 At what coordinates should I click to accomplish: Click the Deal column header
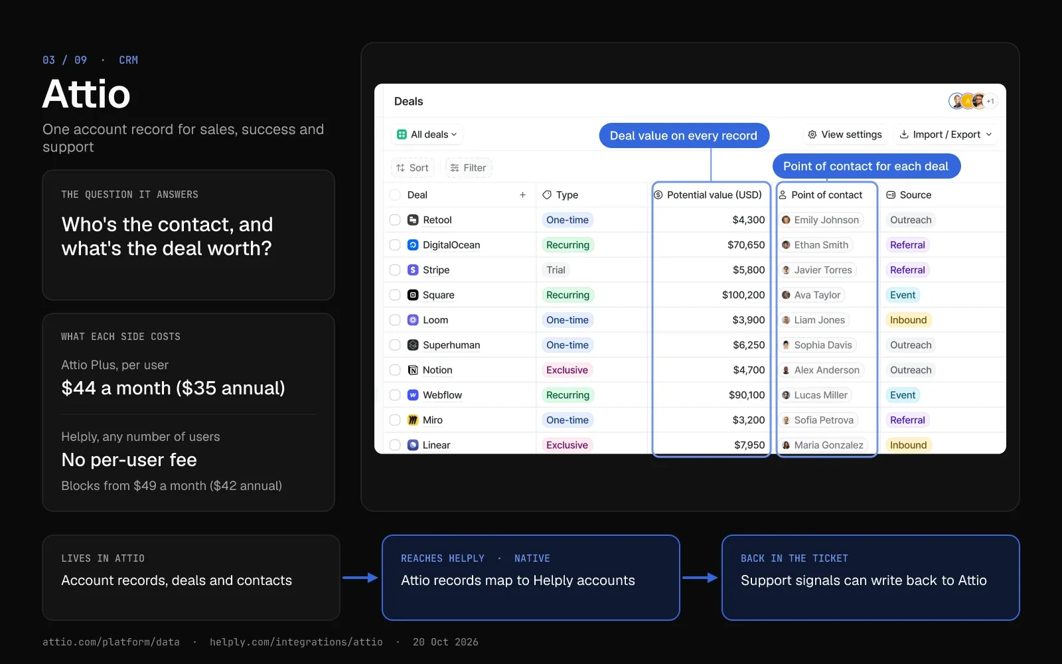(417, 195)
